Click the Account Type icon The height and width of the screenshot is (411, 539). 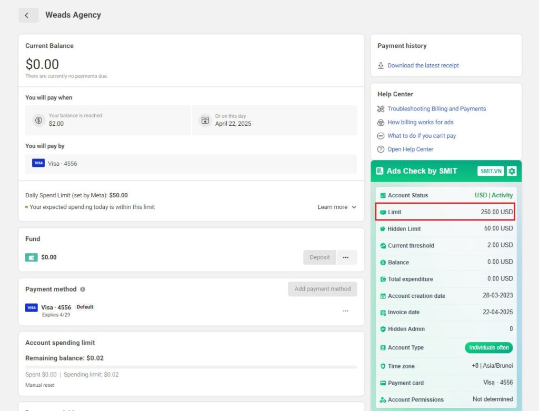coord(383,348)
